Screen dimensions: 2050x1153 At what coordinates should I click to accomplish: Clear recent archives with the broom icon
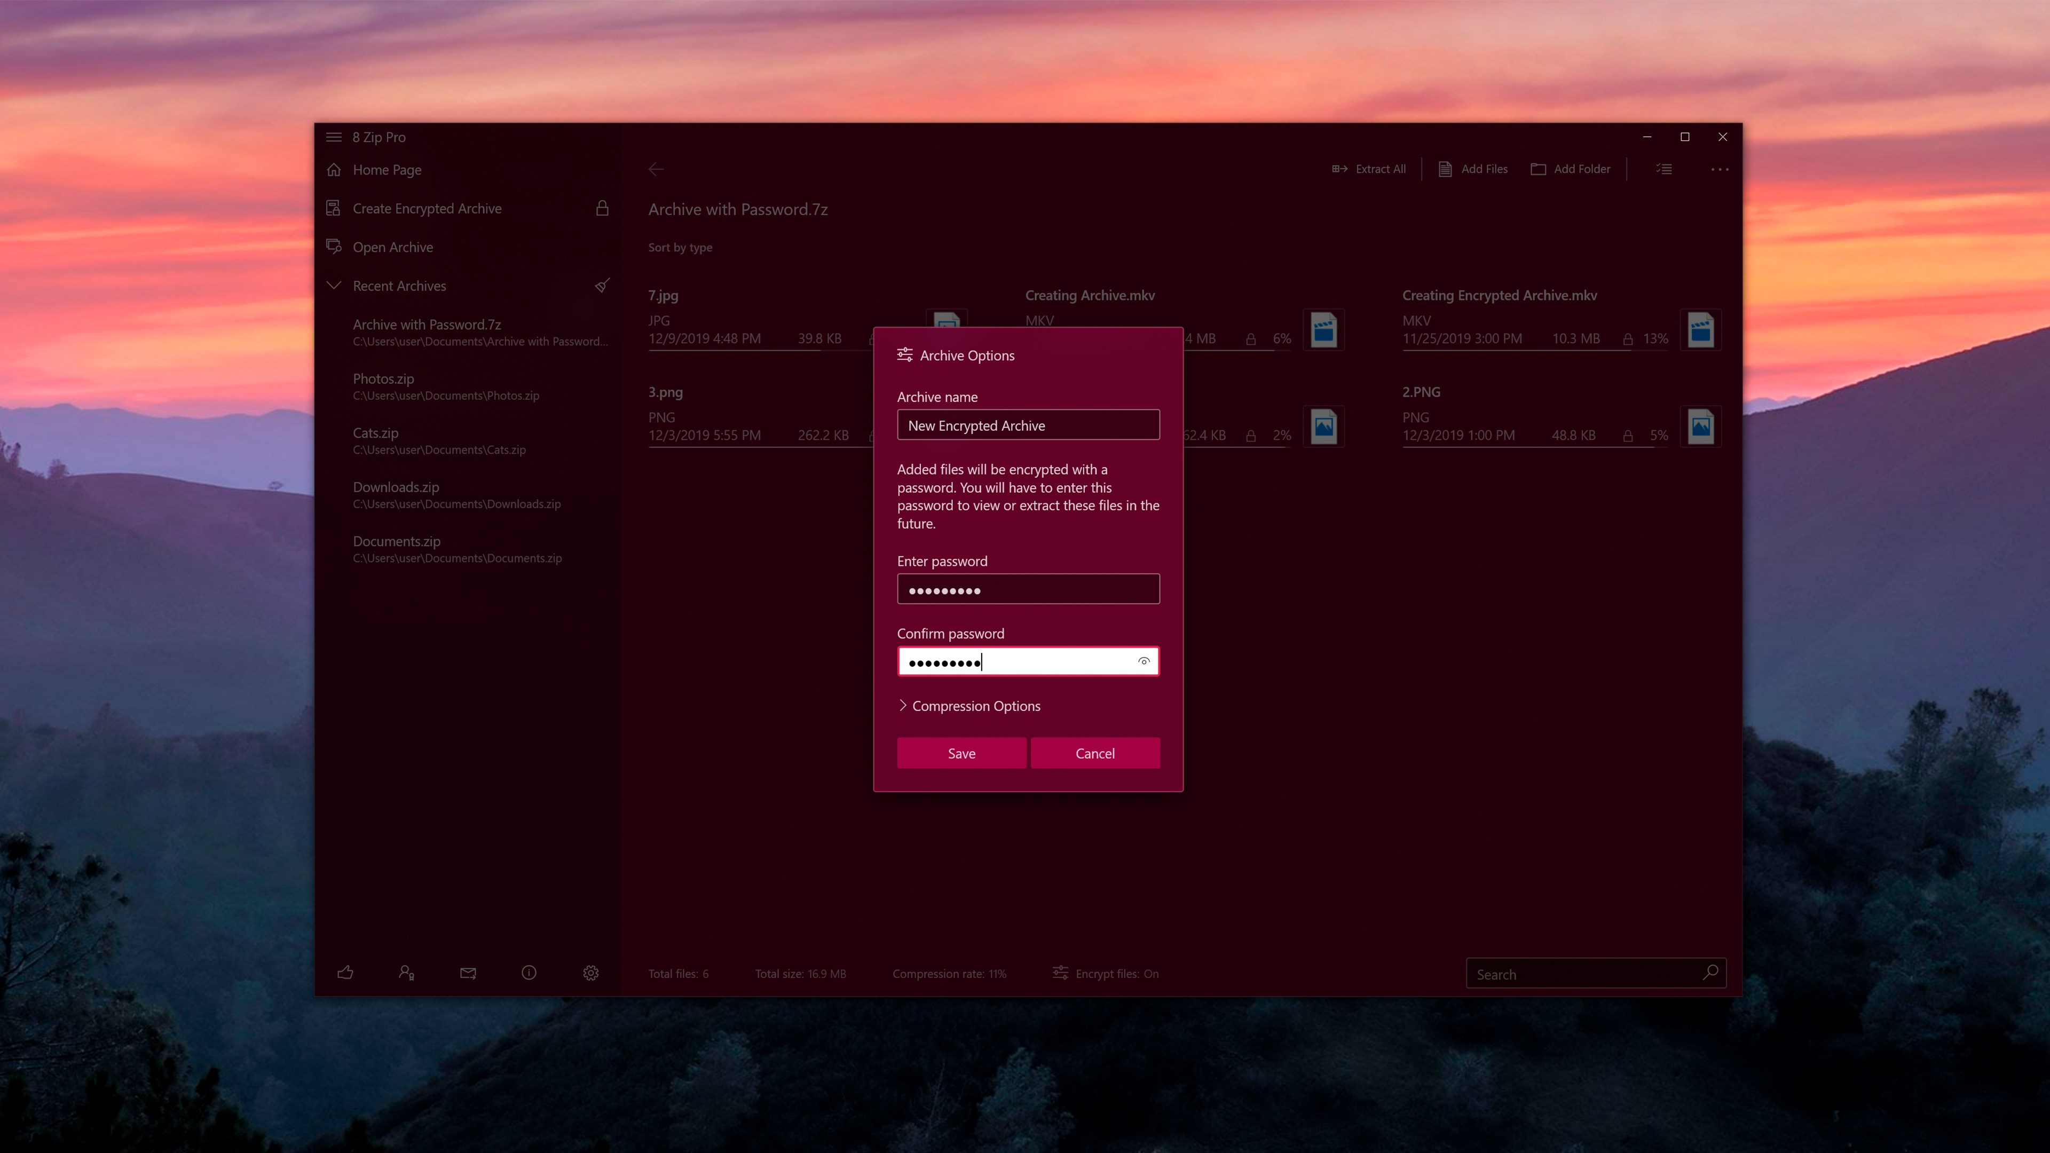[602, 285]
